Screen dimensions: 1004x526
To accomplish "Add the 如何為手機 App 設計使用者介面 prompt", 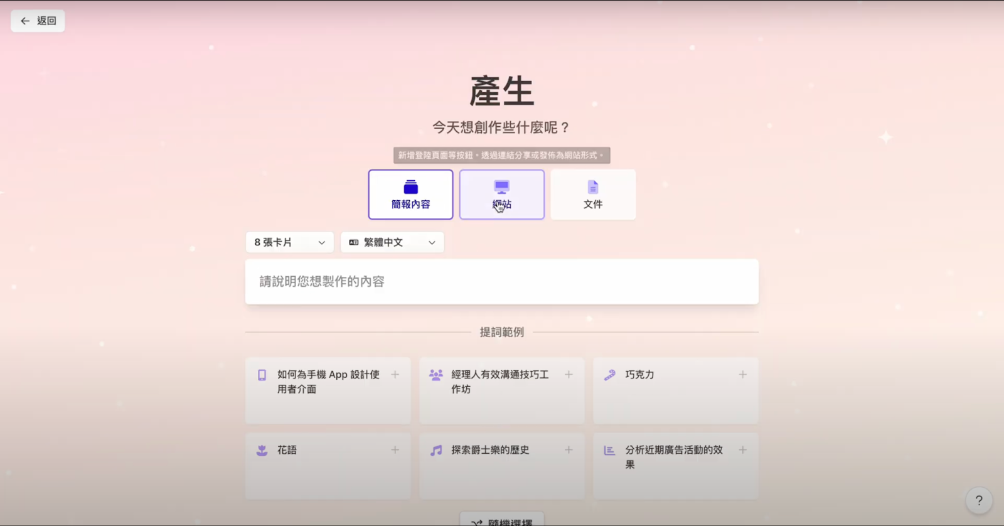I will click(x=328, y=390).
